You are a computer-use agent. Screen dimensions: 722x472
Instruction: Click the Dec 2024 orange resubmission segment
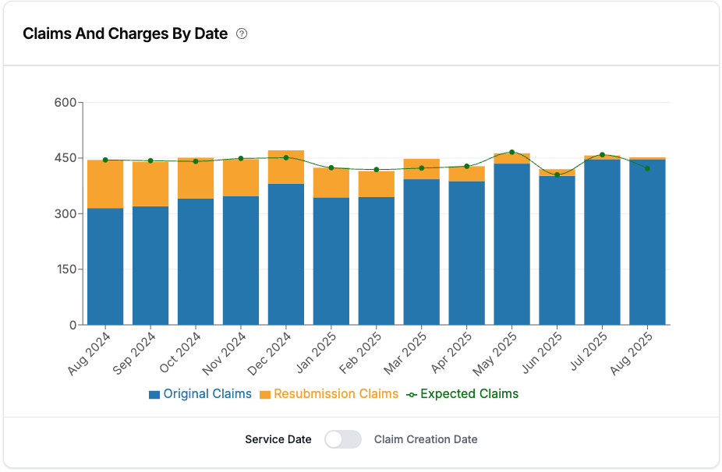[286, 168]
